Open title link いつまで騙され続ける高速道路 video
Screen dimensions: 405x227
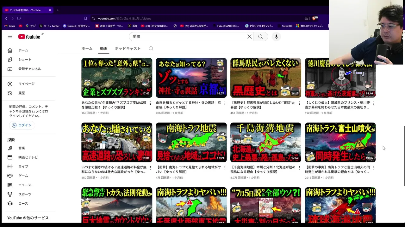coord(114,170)
